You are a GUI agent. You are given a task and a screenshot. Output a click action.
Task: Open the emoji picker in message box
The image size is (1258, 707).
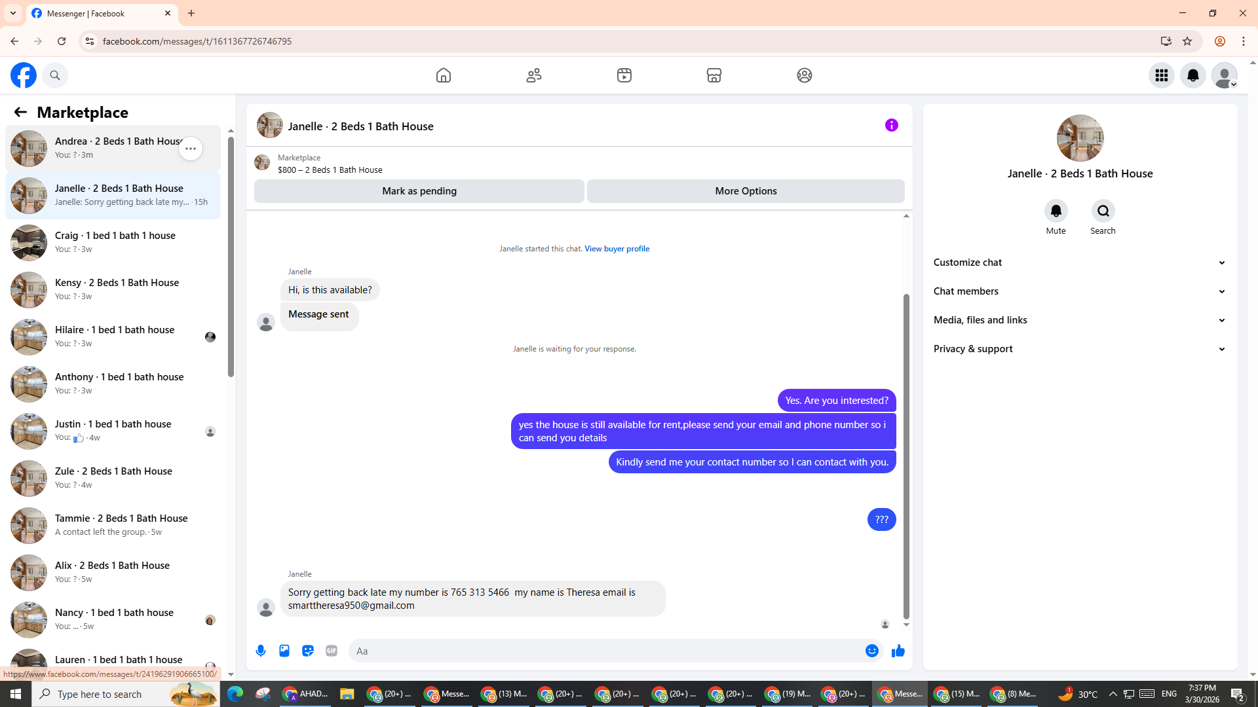click(871, 651)
